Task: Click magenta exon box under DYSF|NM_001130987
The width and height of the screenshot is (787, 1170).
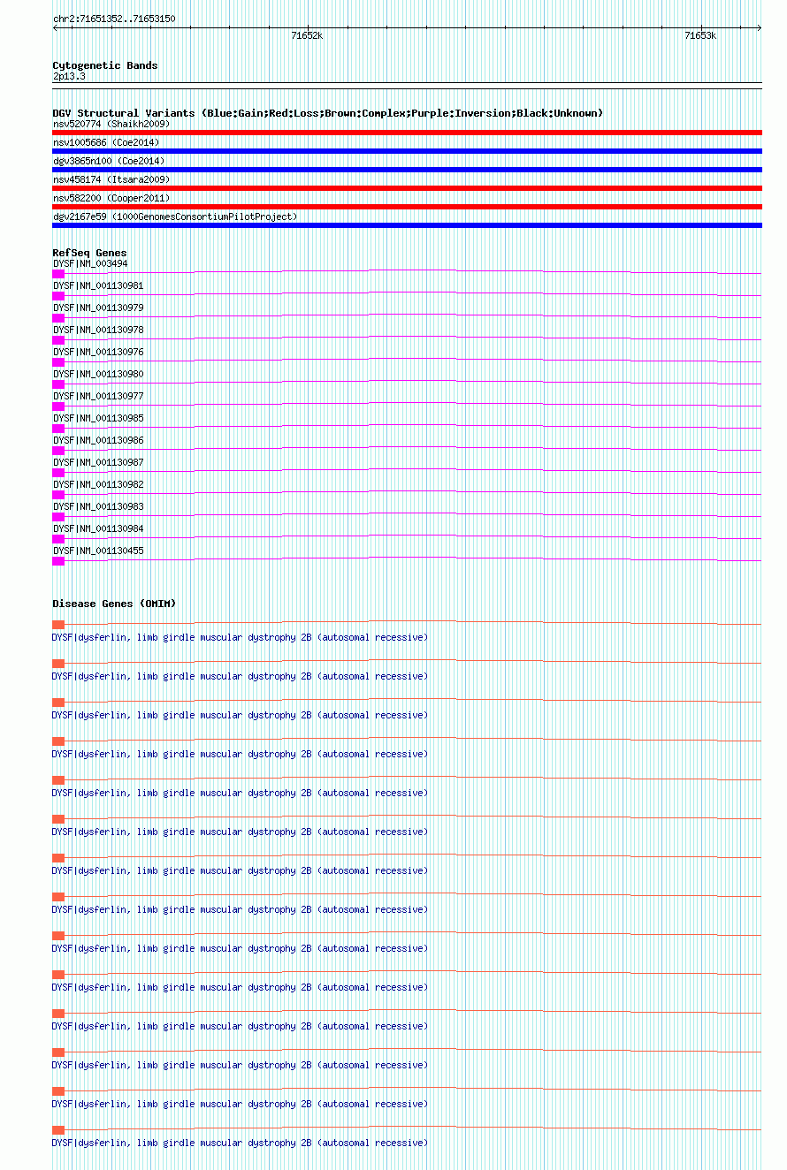Action: (x=58, y=473)
